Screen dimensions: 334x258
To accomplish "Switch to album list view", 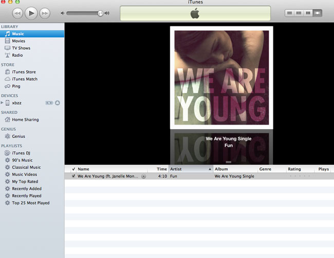I will coord(299,13).
